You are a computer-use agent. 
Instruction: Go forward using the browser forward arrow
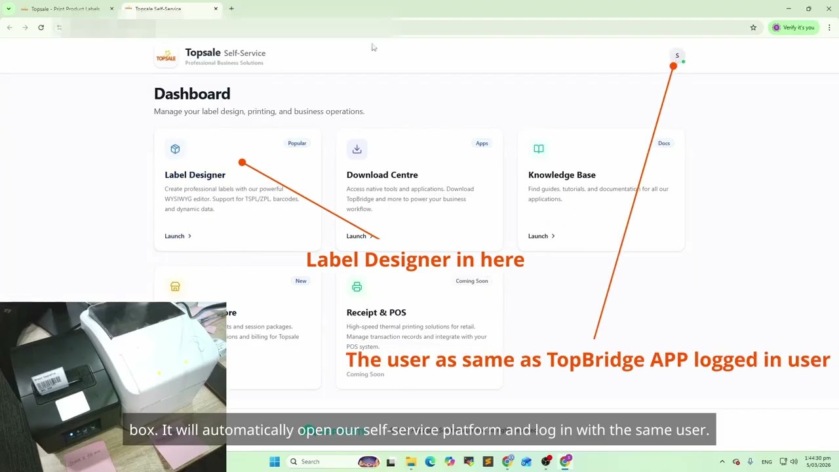pos(25,28)
